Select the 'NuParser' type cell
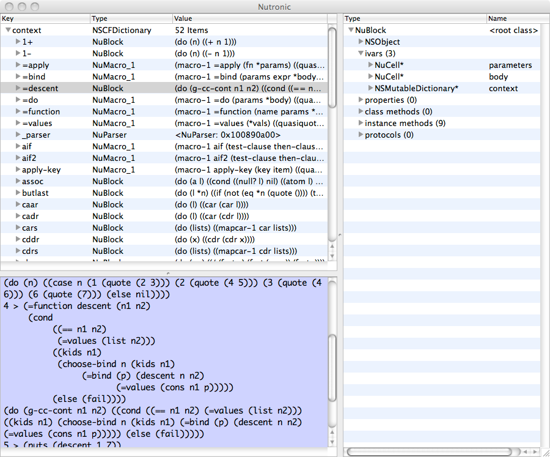 coord(109,135)
